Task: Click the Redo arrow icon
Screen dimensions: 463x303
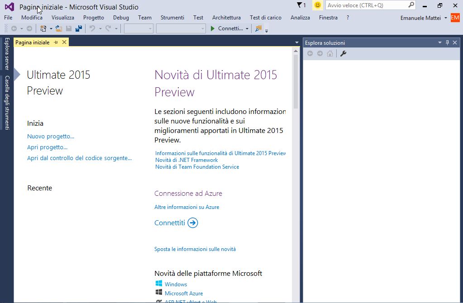Action: pyautogui.click(x=108, y=28)
